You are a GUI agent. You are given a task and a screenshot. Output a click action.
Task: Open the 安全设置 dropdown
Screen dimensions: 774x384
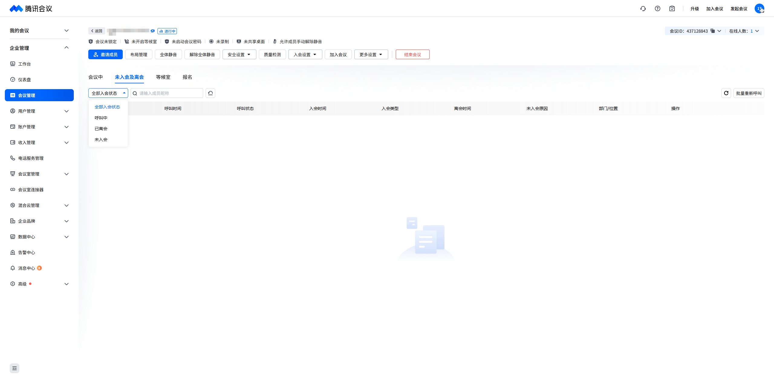pos(239,55)
